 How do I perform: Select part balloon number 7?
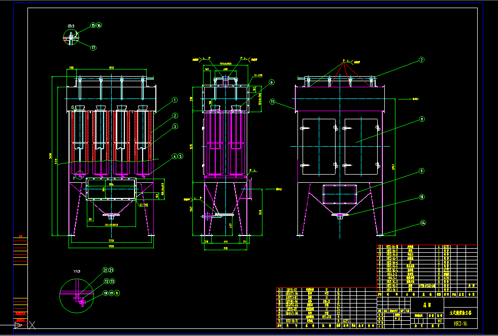click(x=421, y=60)
